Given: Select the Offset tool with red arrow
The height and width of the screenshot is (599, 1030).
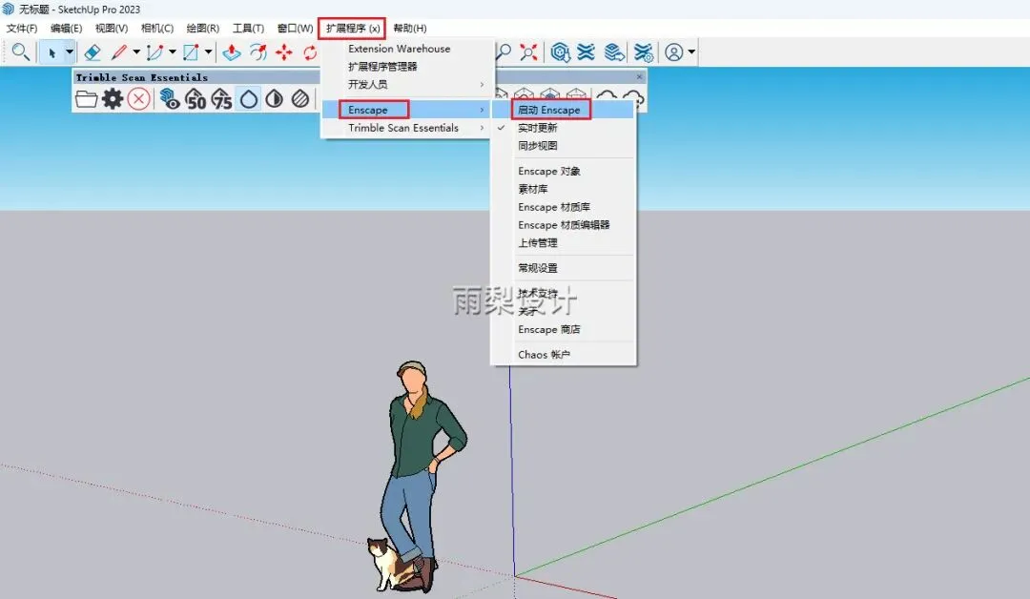Looking at the screenshot, I should (x=258, y=52).
